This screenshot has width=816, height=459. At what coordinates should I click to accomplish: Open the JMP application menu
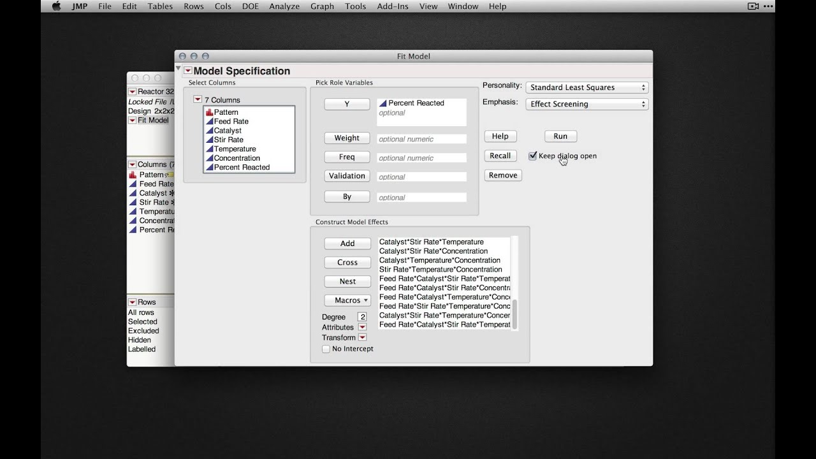[x=79, y=6]
